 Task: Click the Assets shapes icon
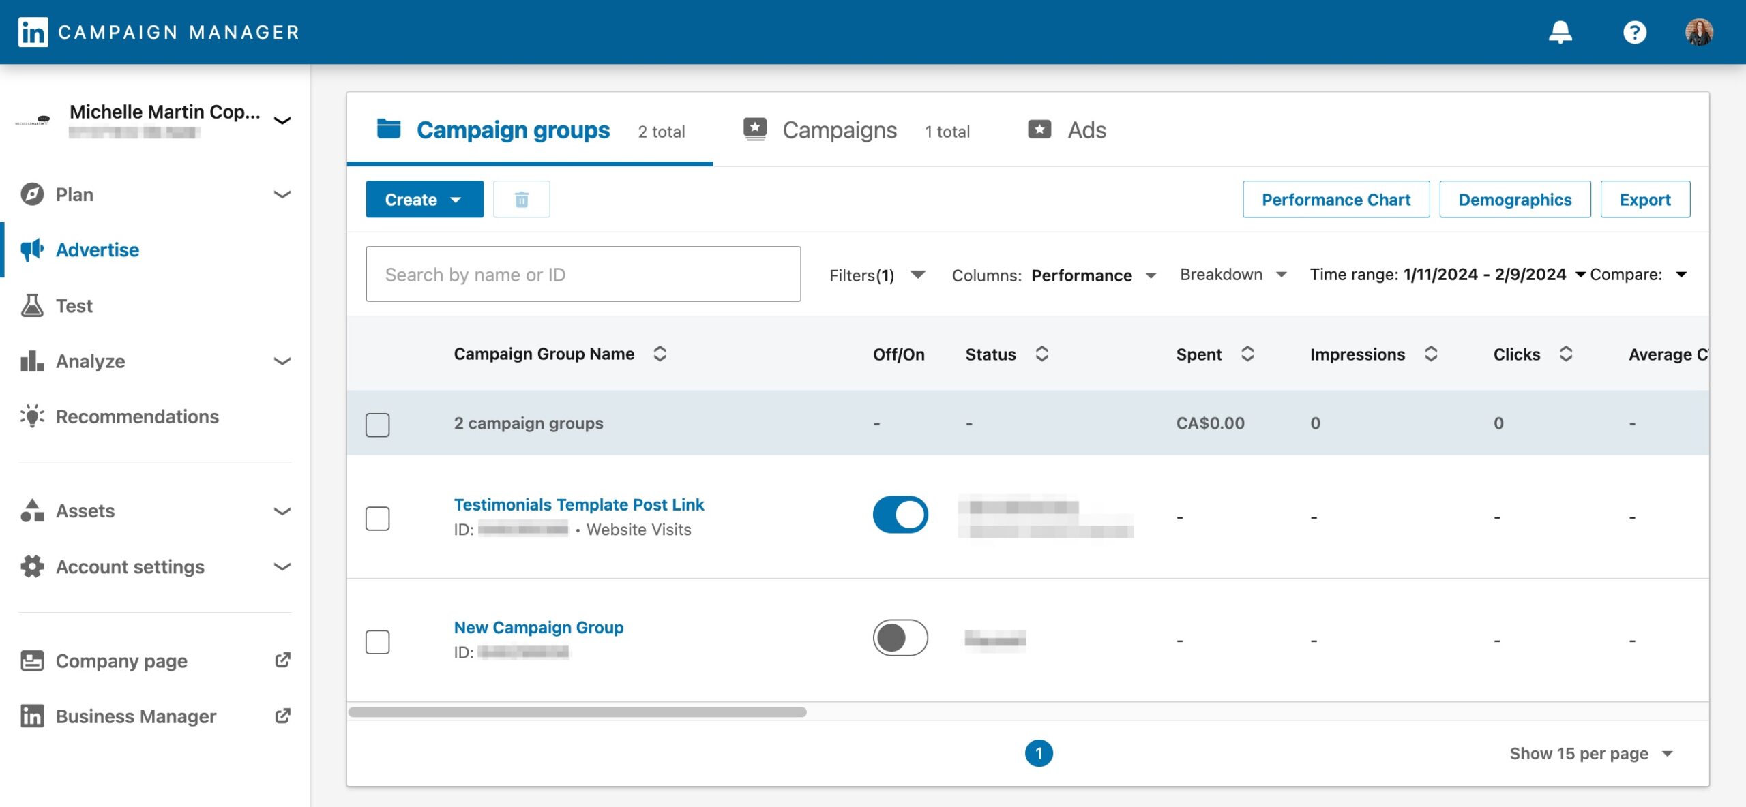click(x=32, y=511)
